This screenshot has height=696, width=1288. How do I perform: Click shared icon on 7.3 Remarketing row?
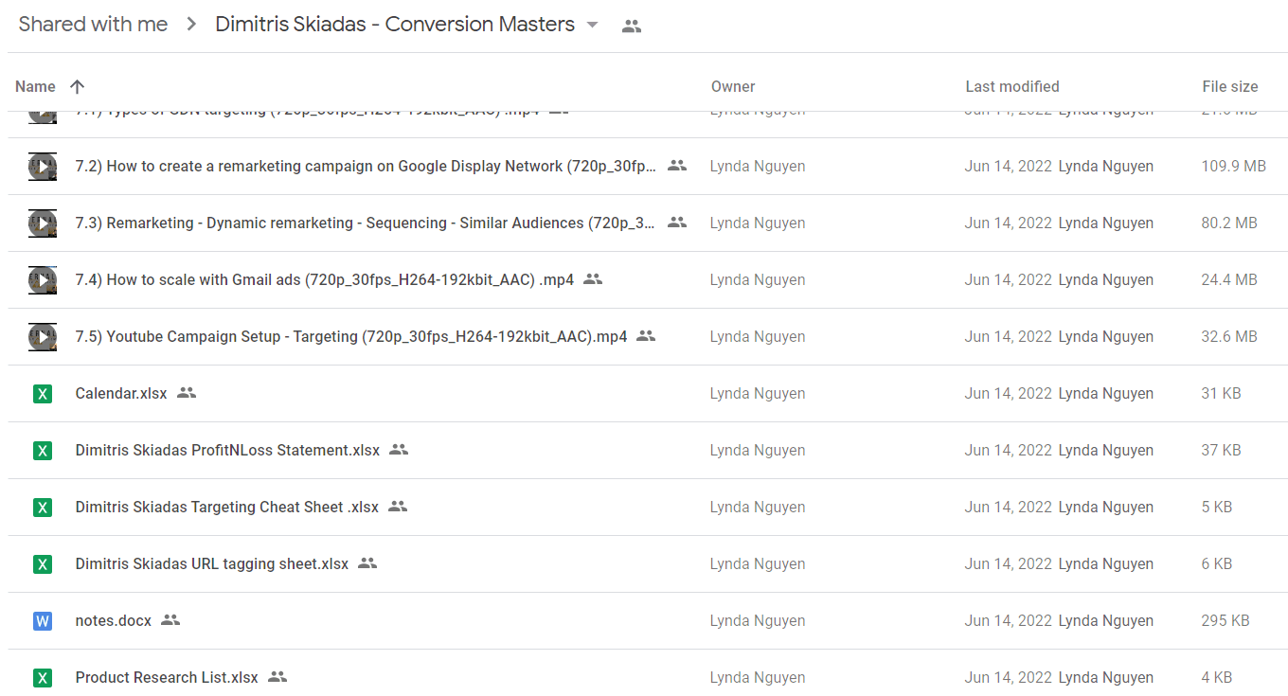click(677, 223)
